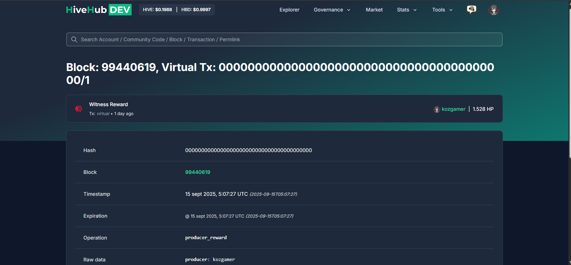This screenshot has width=571, height=265.
Task: Click the 1.528 HP reward amount
Action: pyautogui.click(x=483, y=109)
